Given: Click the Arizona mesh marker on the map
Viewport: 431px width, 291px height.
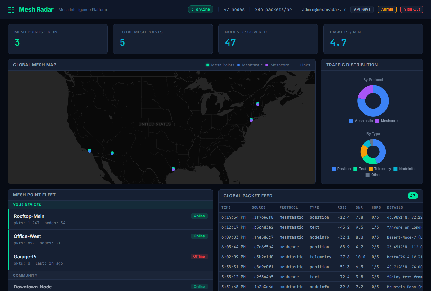Looking at the screenshot, I should (x=112, y=153).
